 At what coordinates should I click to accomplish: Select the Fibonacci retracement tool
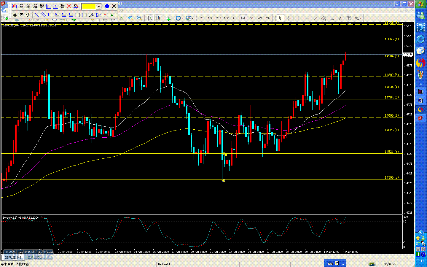[332, 18]
